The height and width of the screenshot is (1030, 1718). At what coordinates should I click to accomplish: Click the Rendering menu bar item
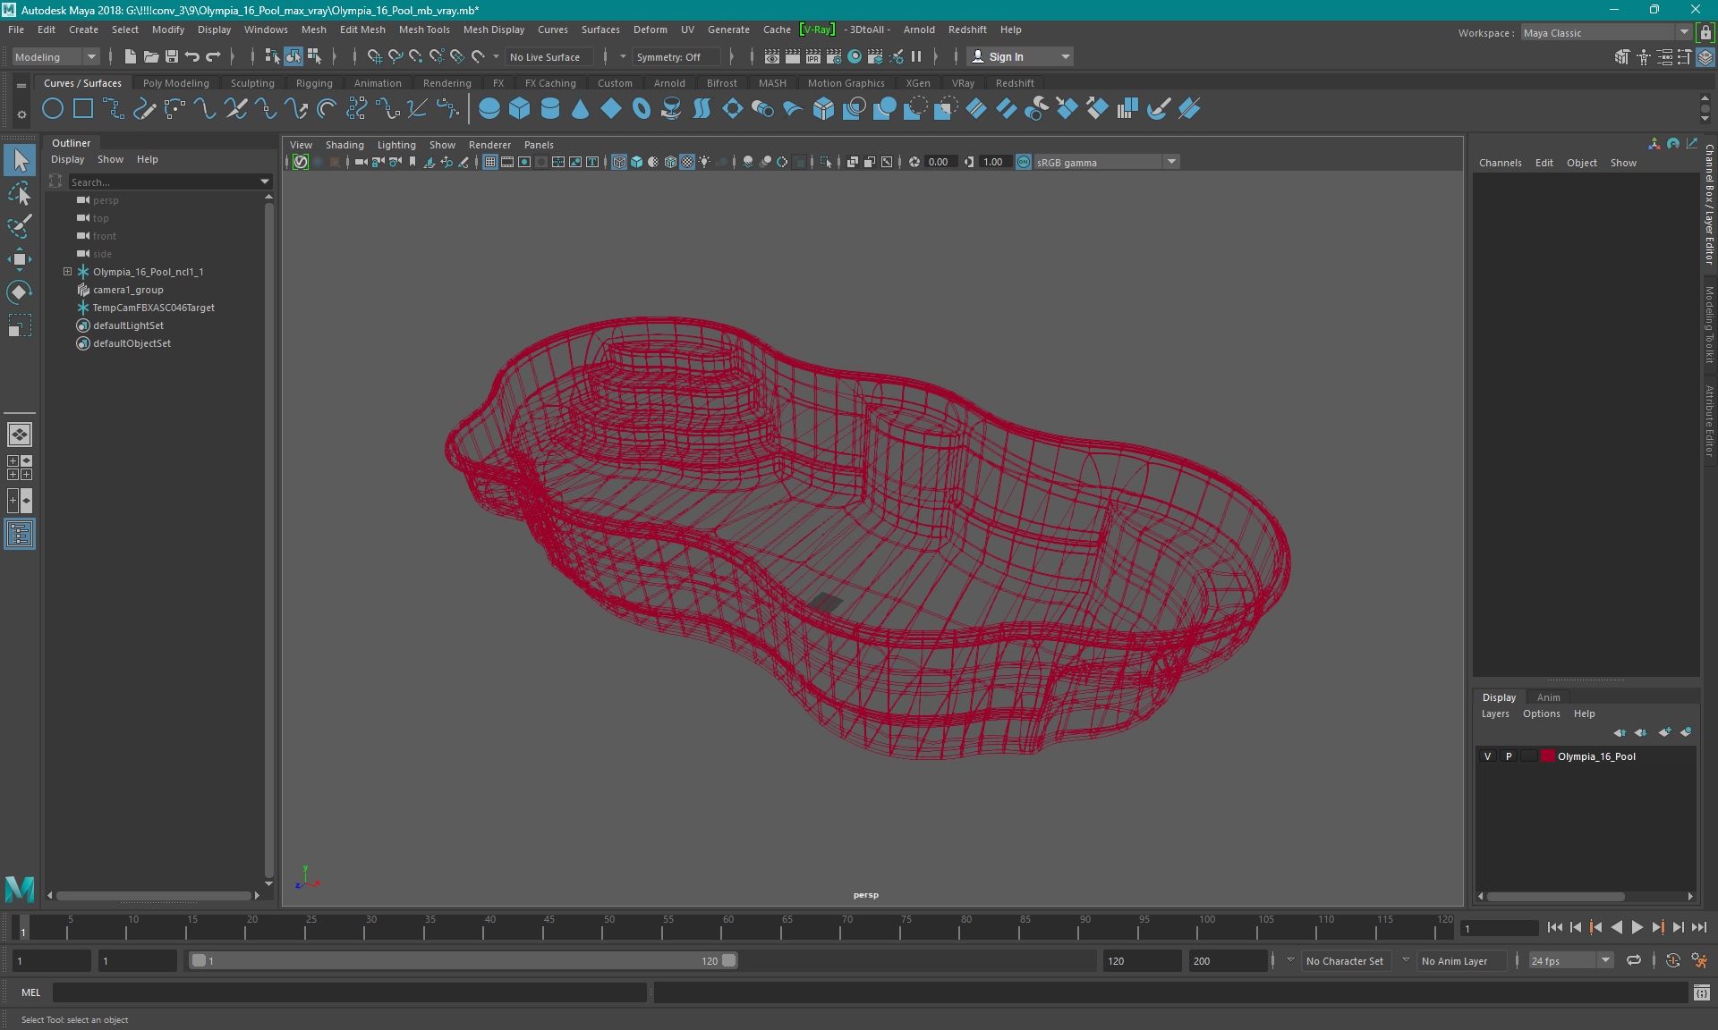point(447,82)
